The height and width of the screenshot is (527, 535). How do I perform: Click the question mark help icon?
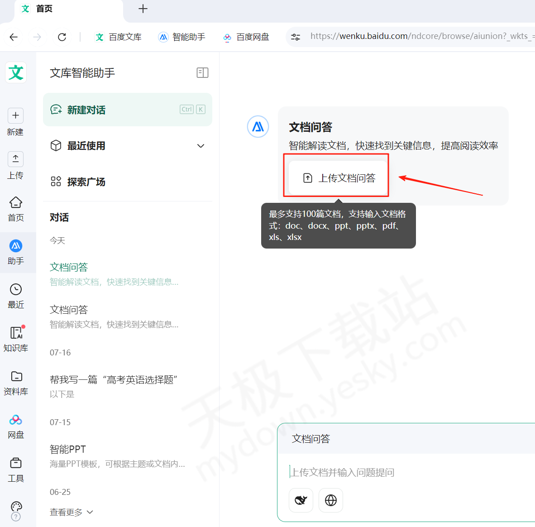click(16, 517)
